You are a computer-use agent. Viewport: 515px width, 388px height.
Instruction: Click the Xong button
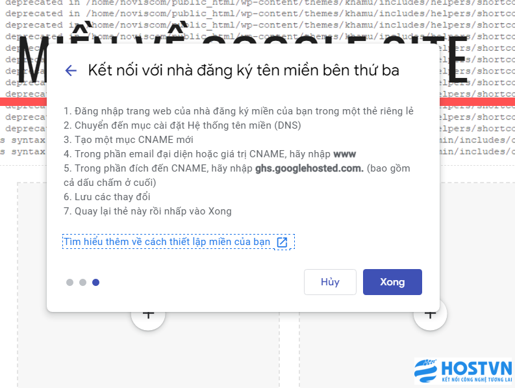392,282
